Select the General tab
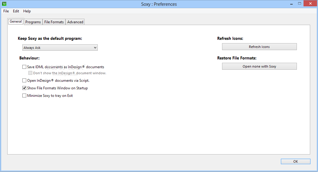Image resolution: width=318 pixels, height=172 pixels. tap(16, 21)
